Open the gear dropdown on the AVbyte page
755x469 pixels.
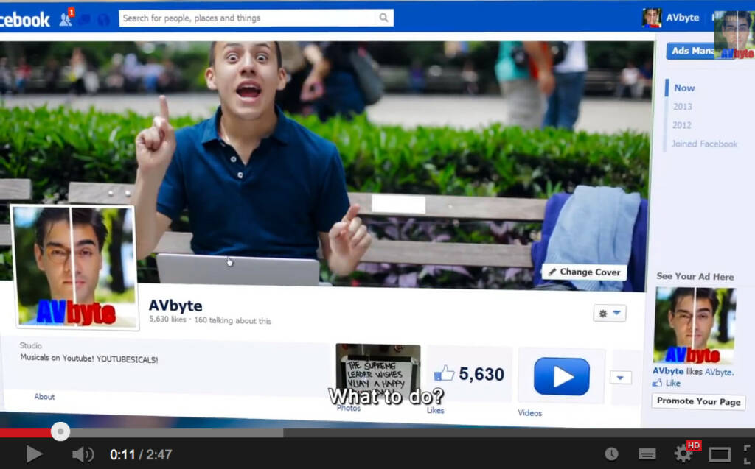click(x=602, y=313)
